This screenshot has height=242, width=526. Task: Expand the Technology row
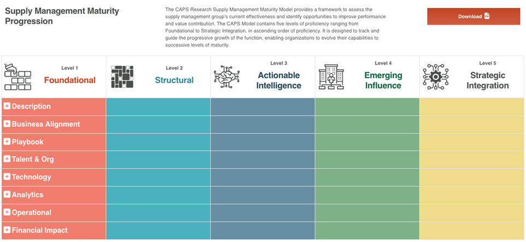click(7, 177)
